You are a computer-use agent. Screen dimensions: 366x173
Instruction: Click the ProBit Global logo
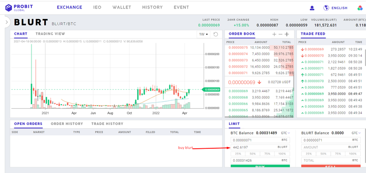click(19, 8)
